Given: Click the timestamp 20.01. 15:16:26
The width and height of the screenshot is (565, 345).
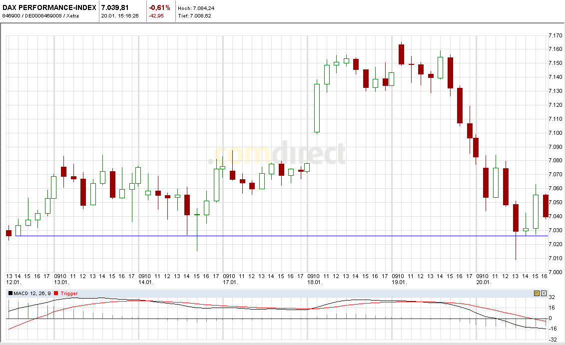Looking at the screenshot, I should 120,16.
